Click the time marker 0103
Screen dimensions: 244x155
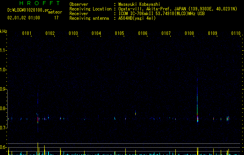[x=73, y=33]
